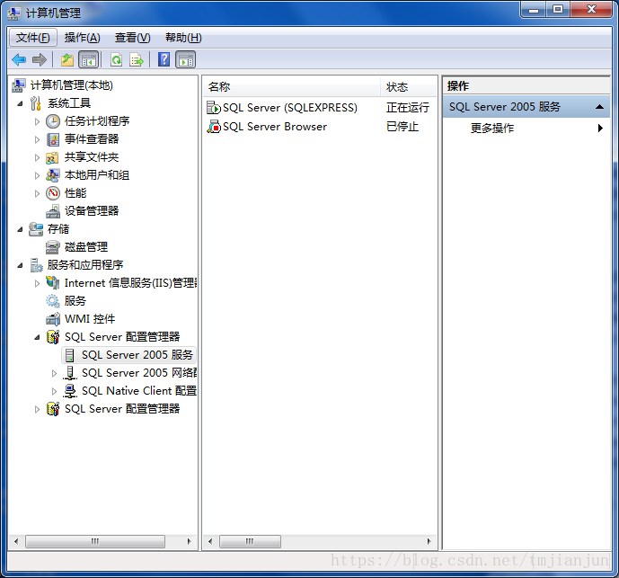Expand the last collapsed SQL Server 配置管理器 node
The image size is (619, 578).
coord(37,409)
